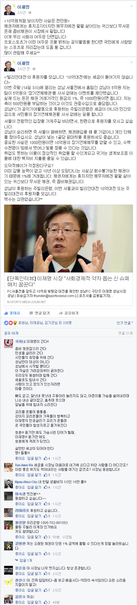Click 수정됨 on the 우리은행 comment

click(67, 537)
